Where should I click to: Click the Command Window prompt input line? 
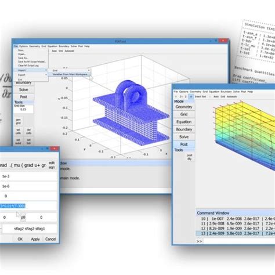tap(239, 241)
